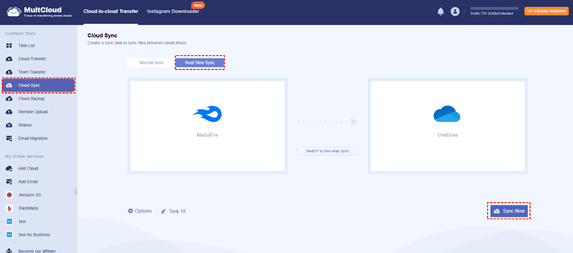The width and height of the screenshot is (573, 253).
Task: Click the Team Transfer sidebar icon
Action: pyautogui.click(x=9, y=72)
